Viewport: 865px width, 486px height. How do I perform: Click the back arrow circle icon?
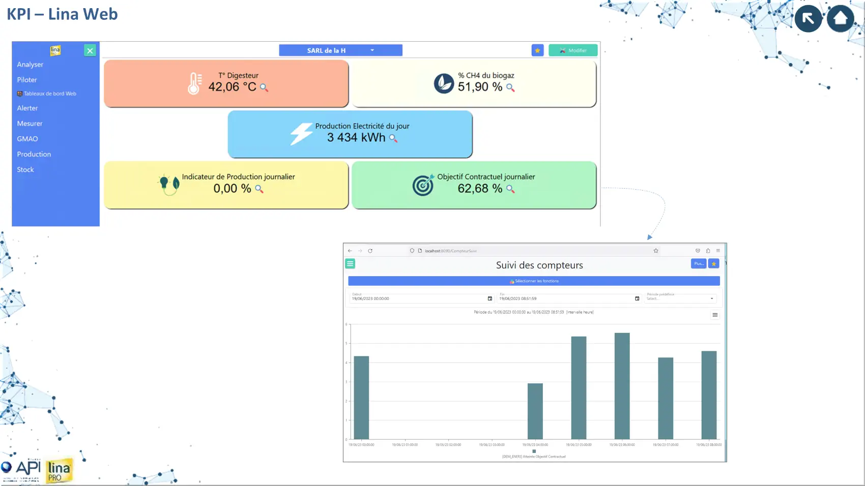808,19
